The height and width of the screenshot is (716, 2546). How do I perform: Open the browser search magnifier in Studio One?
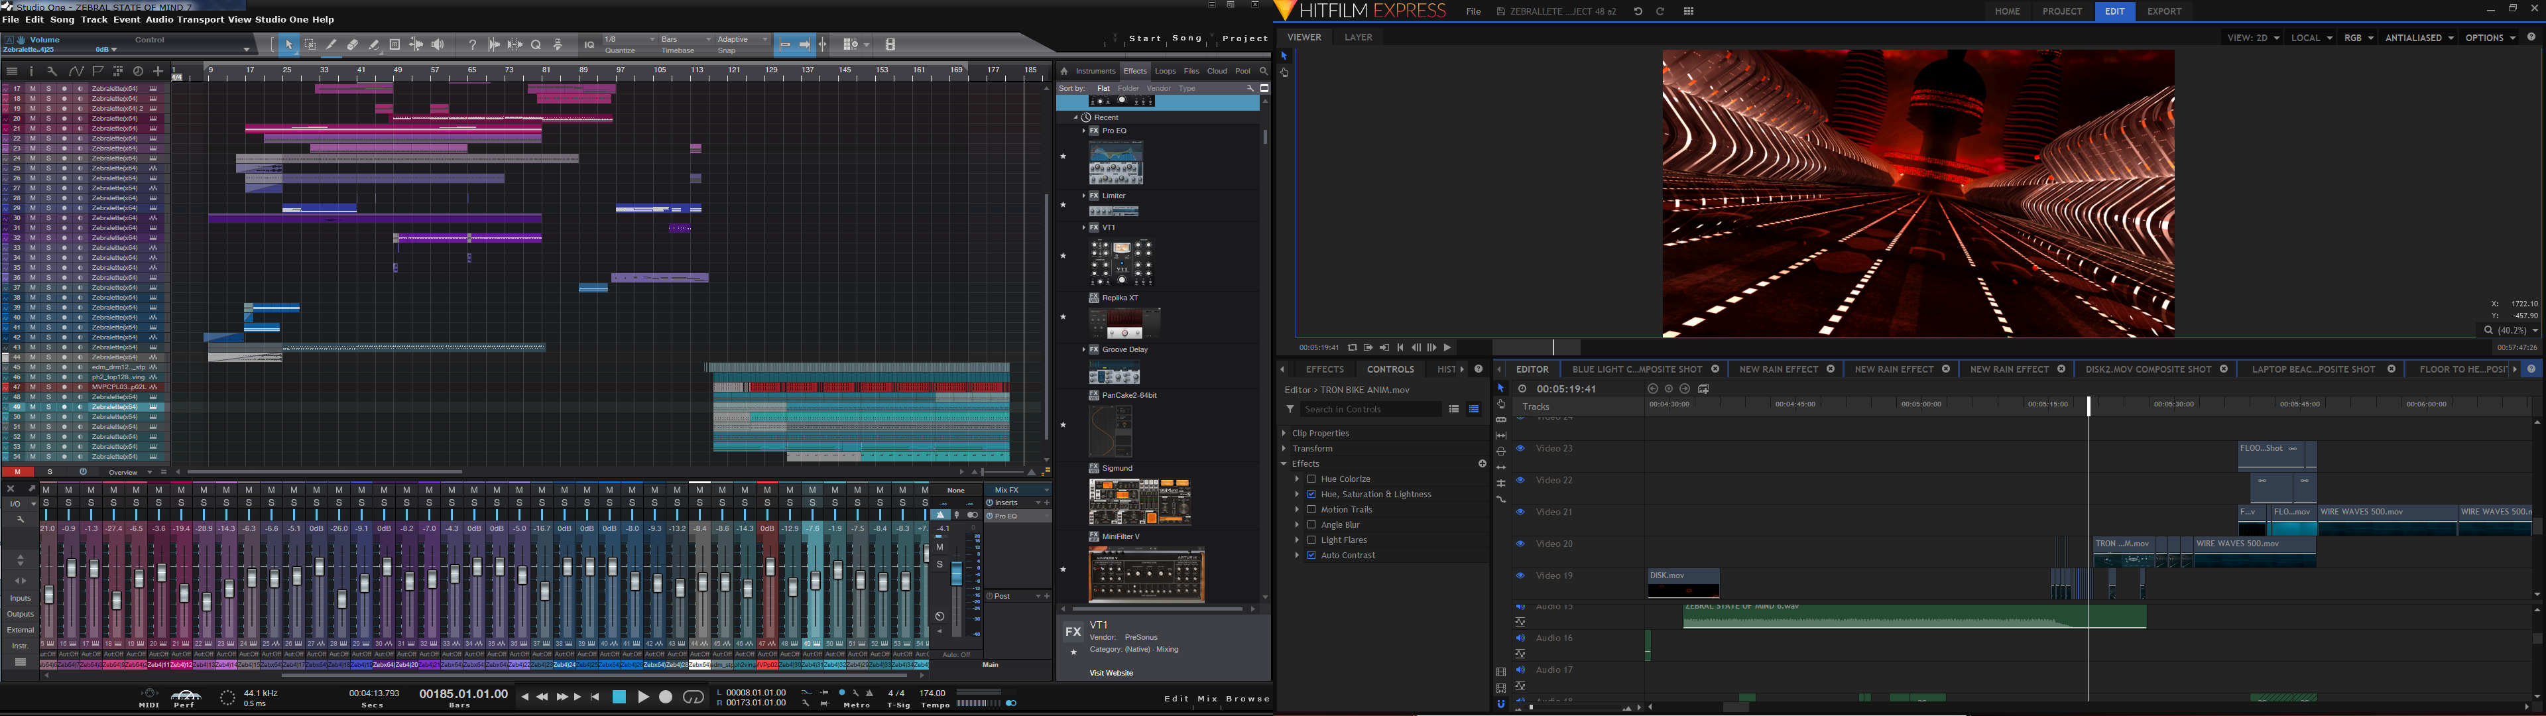[x=1263, y=71]
